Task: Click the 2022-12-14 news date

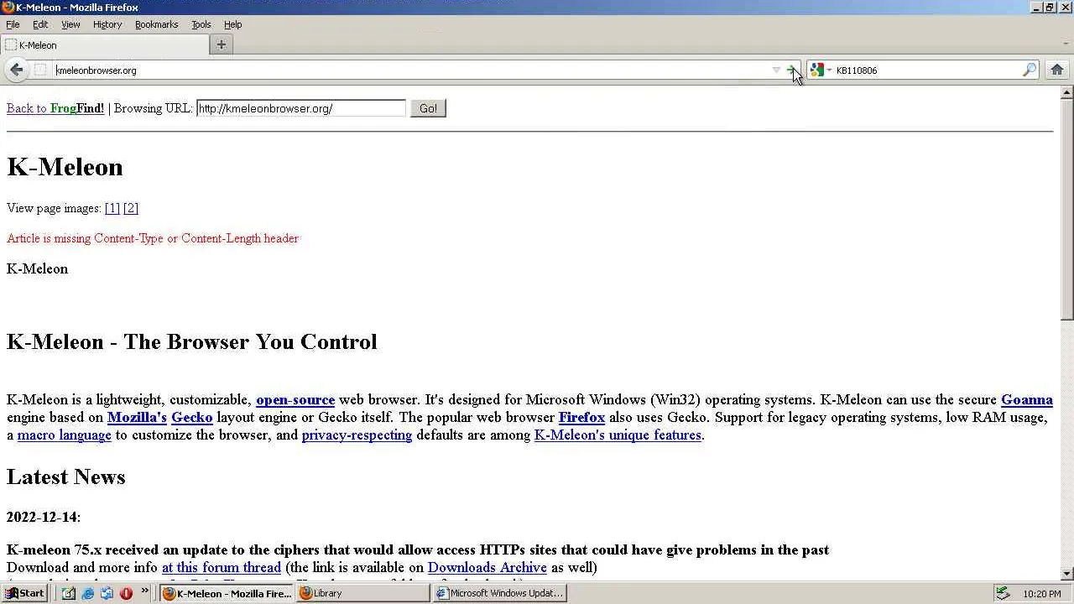Action: (44, 517)
